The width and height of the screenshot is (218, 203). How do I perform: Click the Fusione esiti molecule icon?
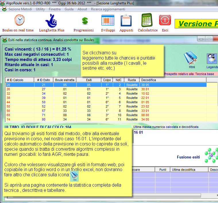coord(211,156)
